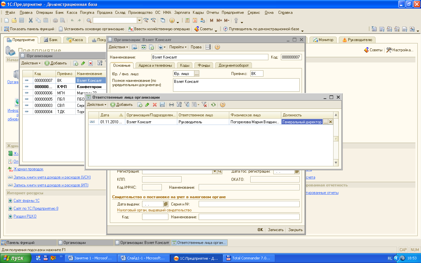
Task: Open the Перейти dropdown menu
Action: pos(178,47)
